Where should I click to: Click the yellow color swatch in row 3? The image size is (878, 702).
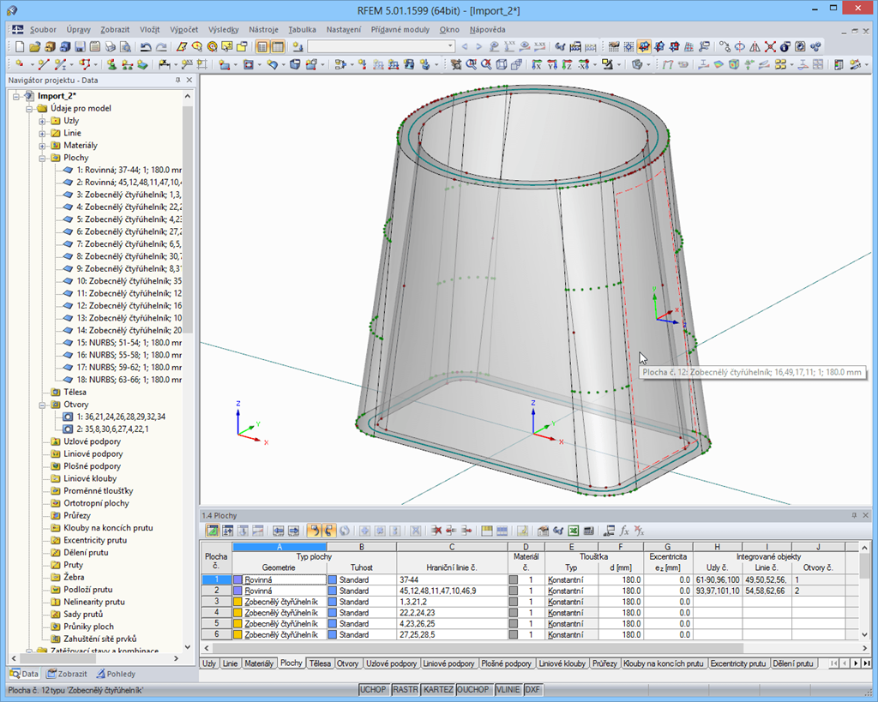[238, 602]
